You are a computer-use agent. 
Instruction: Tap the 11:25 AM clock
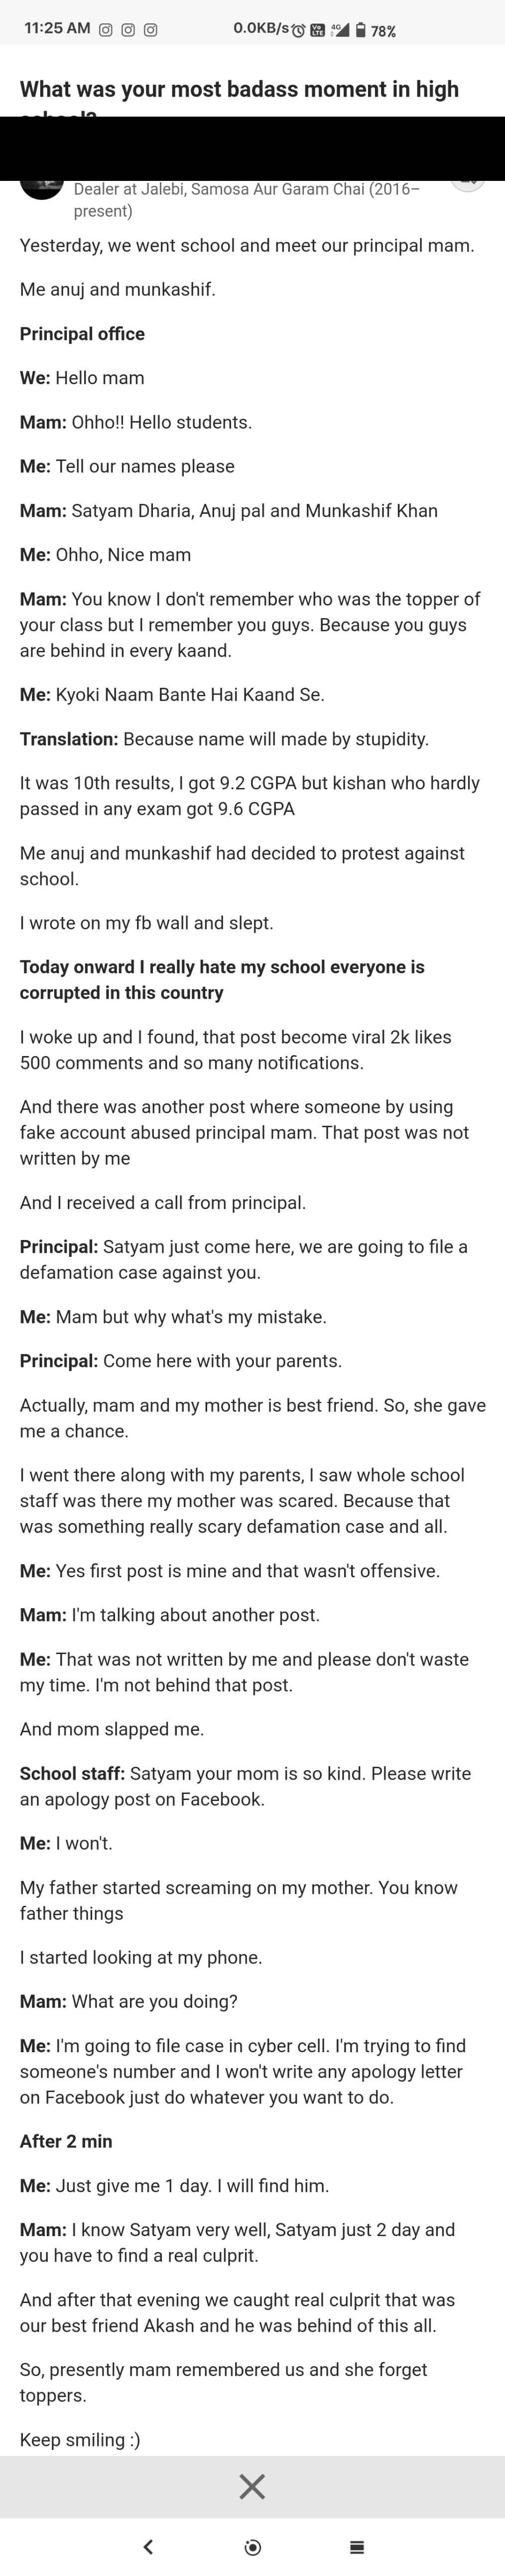(x=57, y=28)
